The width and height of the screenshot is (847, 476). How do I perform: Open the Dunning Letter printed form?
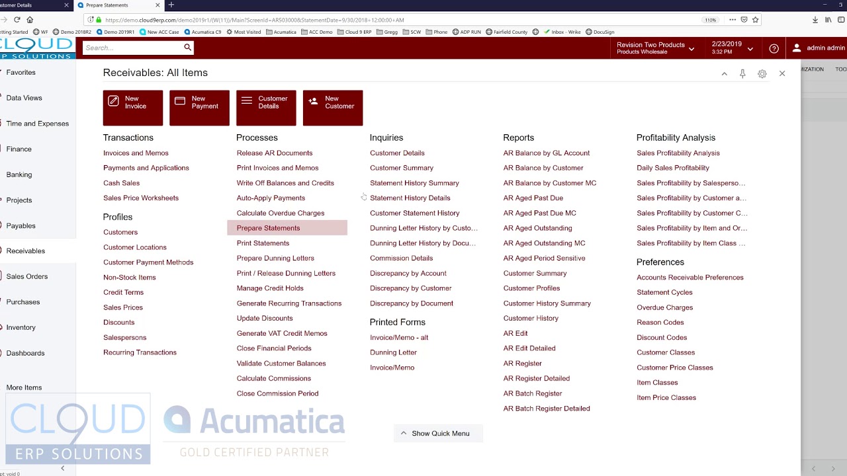[393, 352]
